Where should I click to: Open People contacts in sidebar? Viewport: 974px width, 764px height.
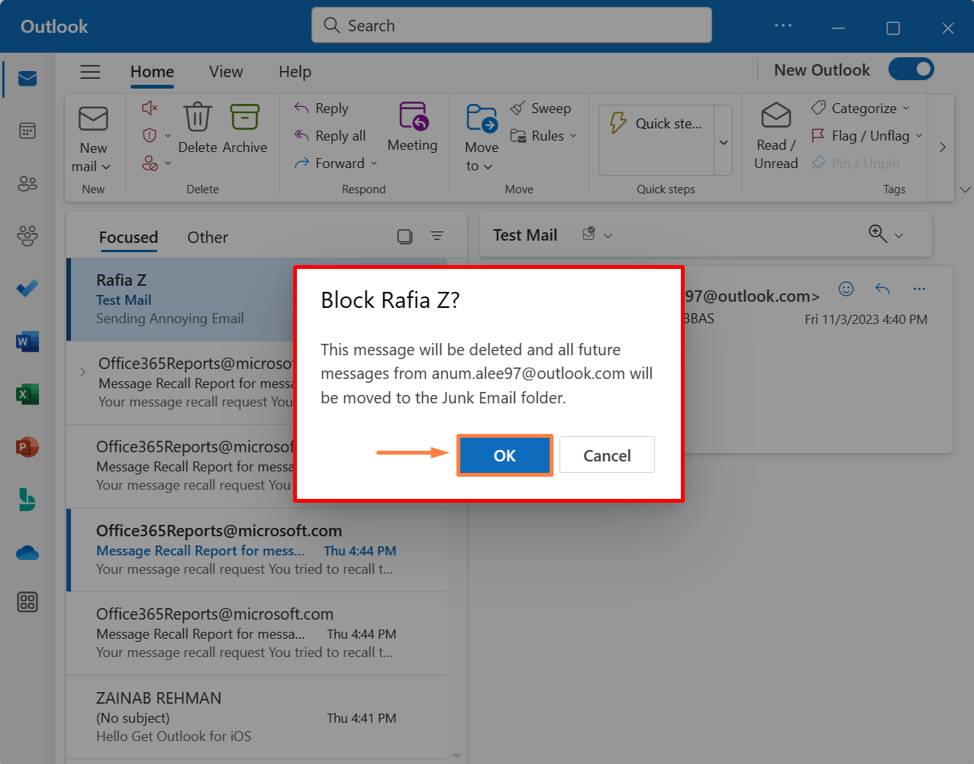(27, 183)
